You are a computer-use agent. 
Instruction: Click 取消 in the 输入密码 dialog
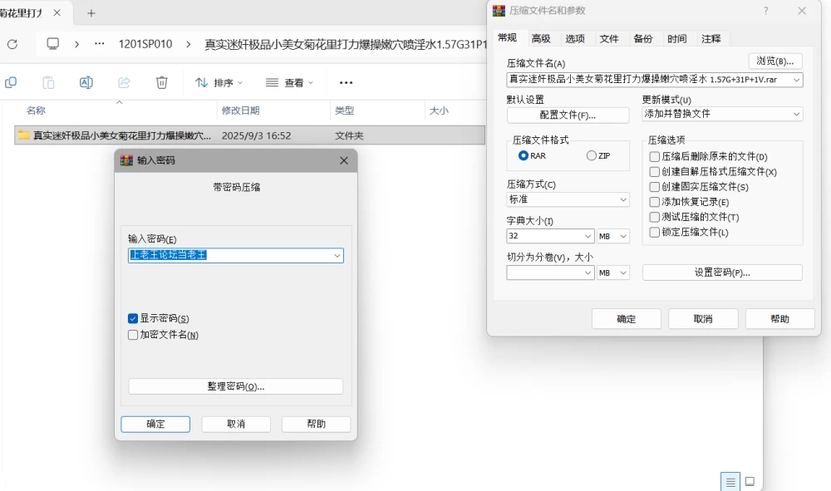pyautogui.click(x=236, y=425)
